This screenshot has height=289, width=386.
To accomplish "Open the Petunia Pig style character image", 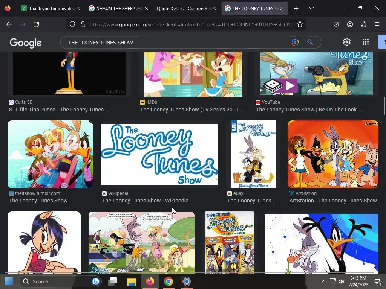I will [44, 243].
